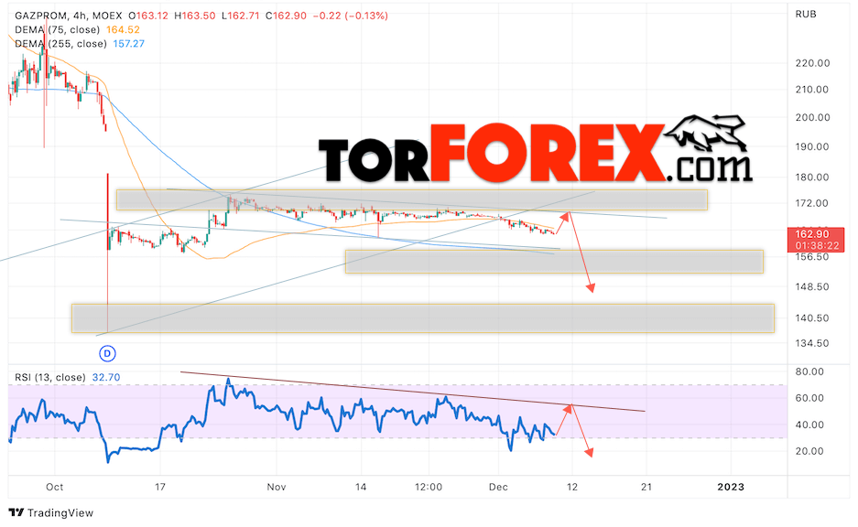
Task: Click the Oct date axis label
Action: coord(55,487)
